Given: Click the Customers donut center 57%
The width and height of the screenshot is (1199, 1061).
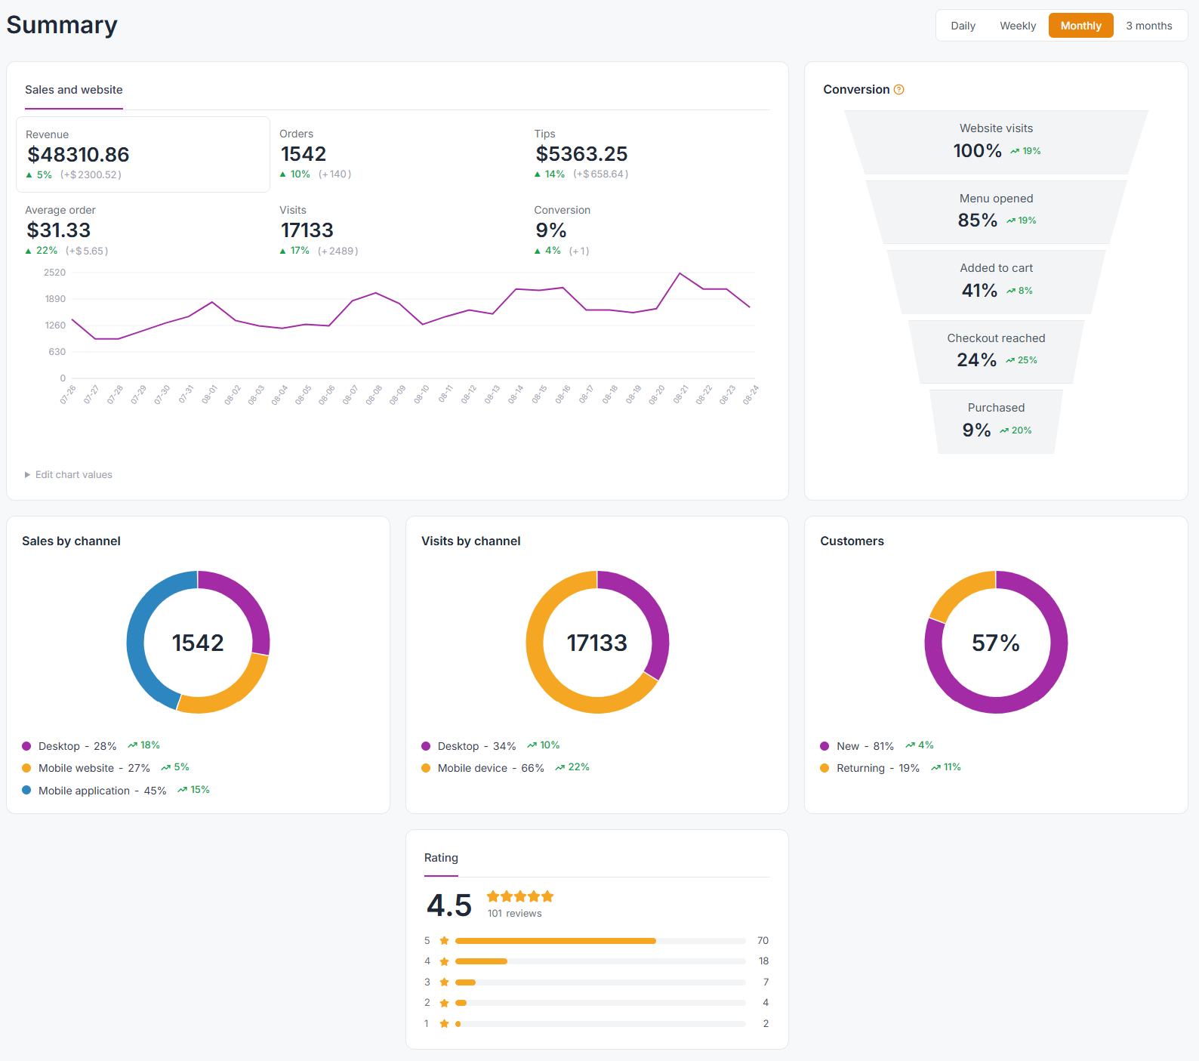Looking at the screenshot, I should (996, 643).
